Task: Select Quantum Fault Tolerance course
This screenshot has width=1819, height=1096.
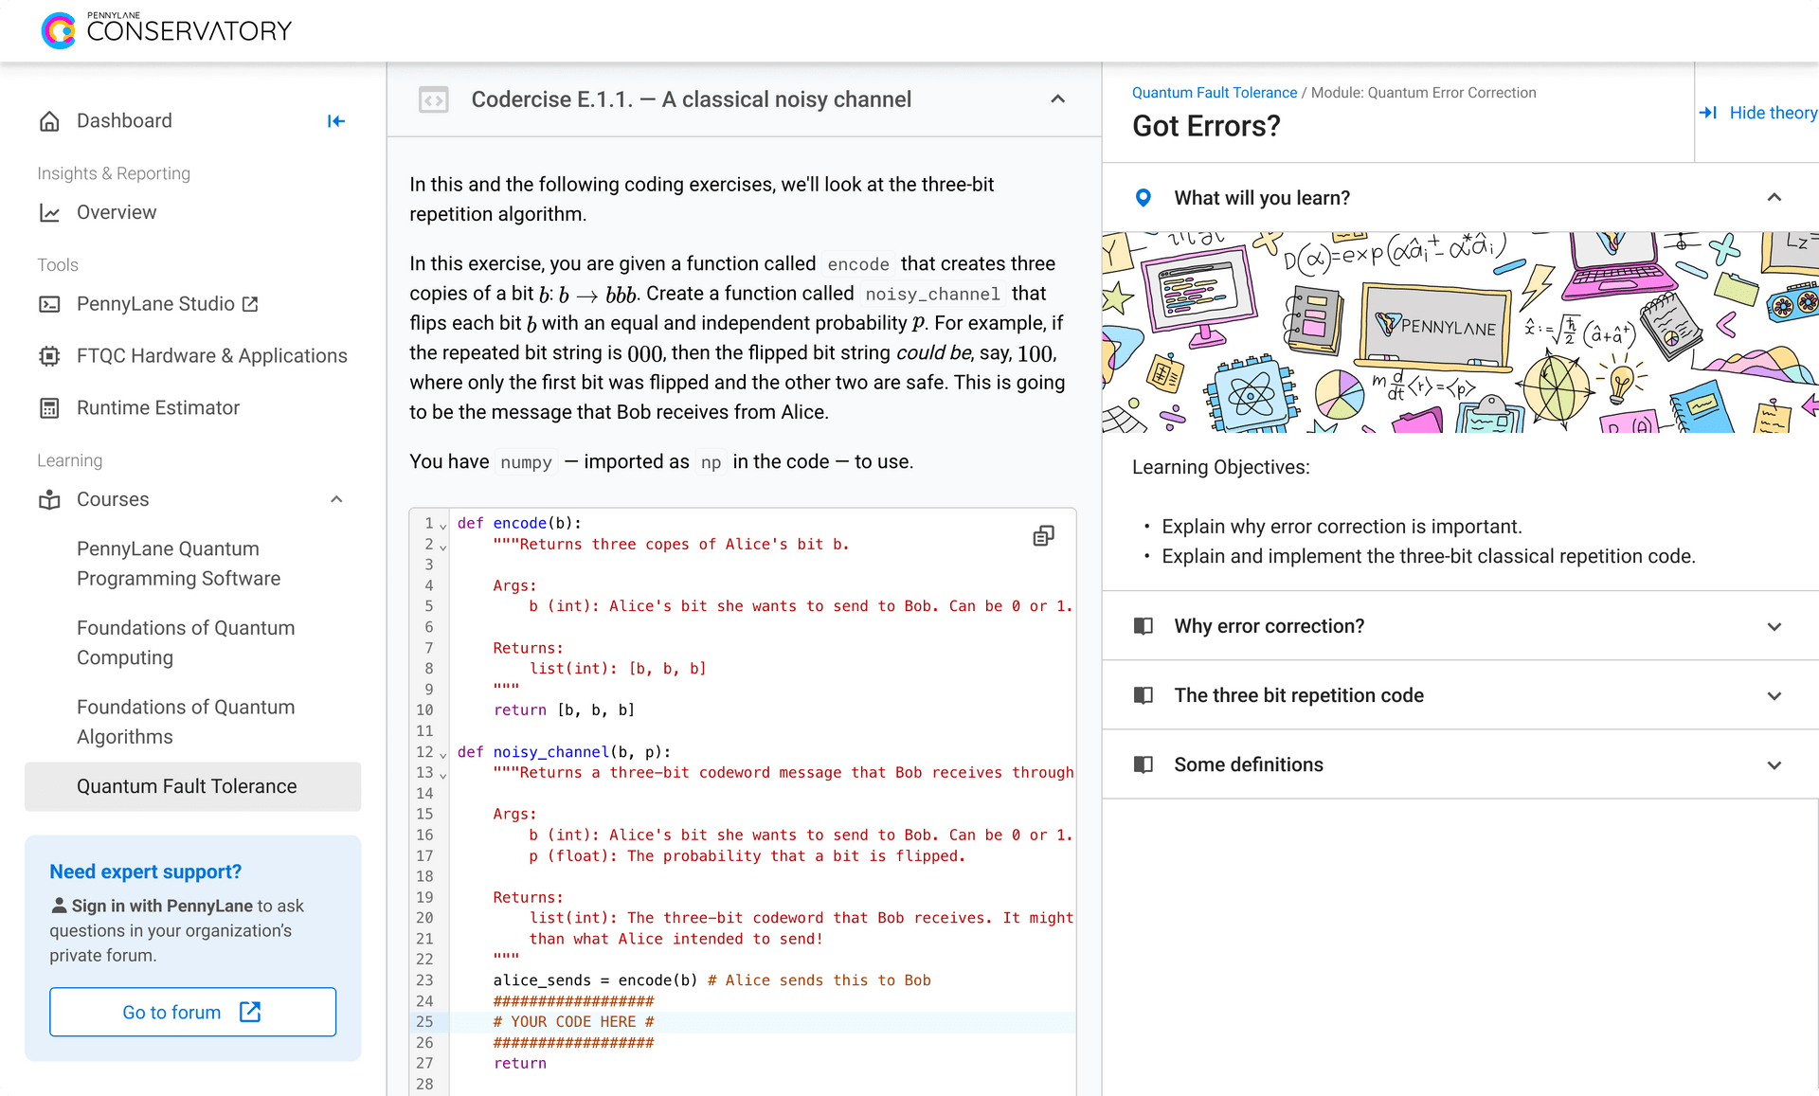Action: [x=193, y=786]
